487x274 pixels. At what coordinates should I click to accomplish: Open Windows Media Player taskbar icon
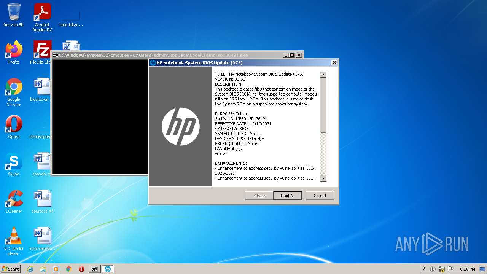(56, 269)
